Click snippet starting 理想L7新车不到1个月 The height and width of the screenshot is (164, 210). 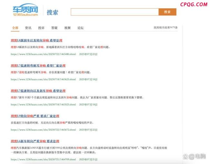[x=78, y=98]
